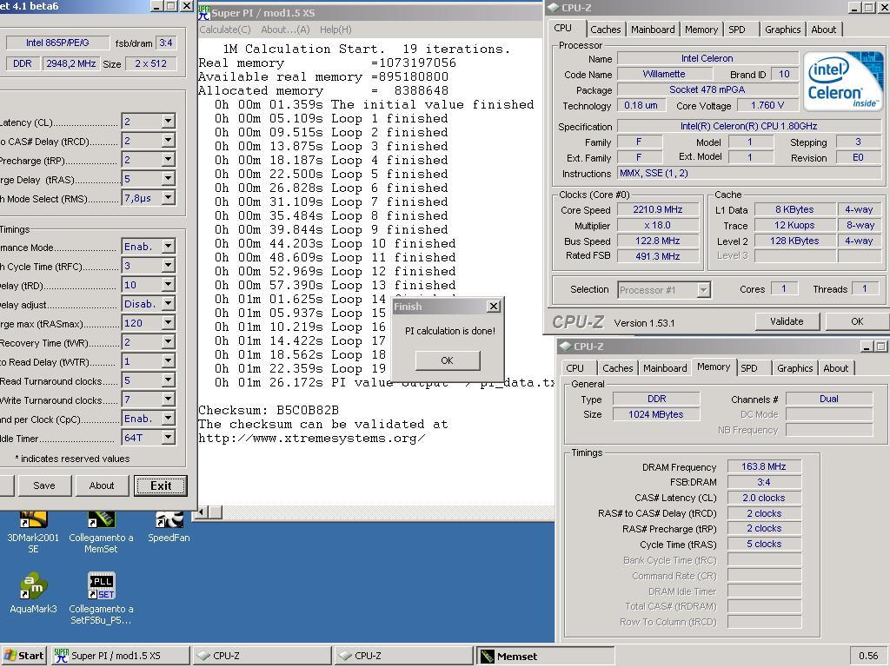Viewport: 890px width, 667px height.
Task: Select CPU tab in lower CPU-Z window
Action: point(575,368)
